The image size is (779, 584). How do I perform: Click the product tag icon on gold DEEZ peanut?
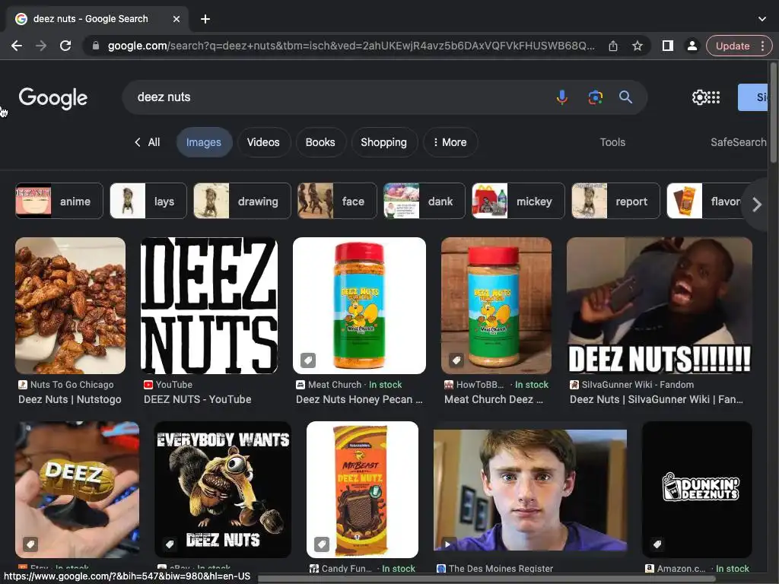30,544
